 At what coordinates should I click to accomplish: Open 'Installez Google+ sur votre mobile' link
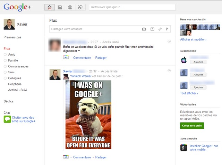(x=204, y=148)
